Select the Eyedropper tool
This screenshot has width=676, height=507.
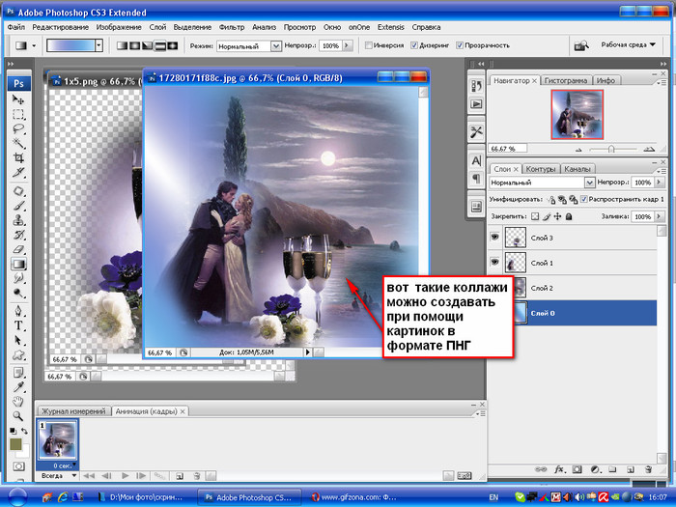click(18, 387)
